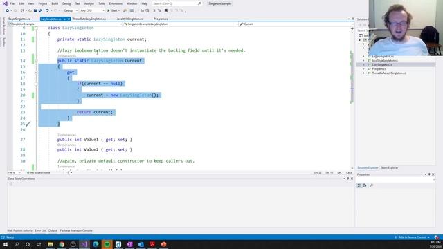Open Chrome from the taskbar

click(x=62, y=244)
